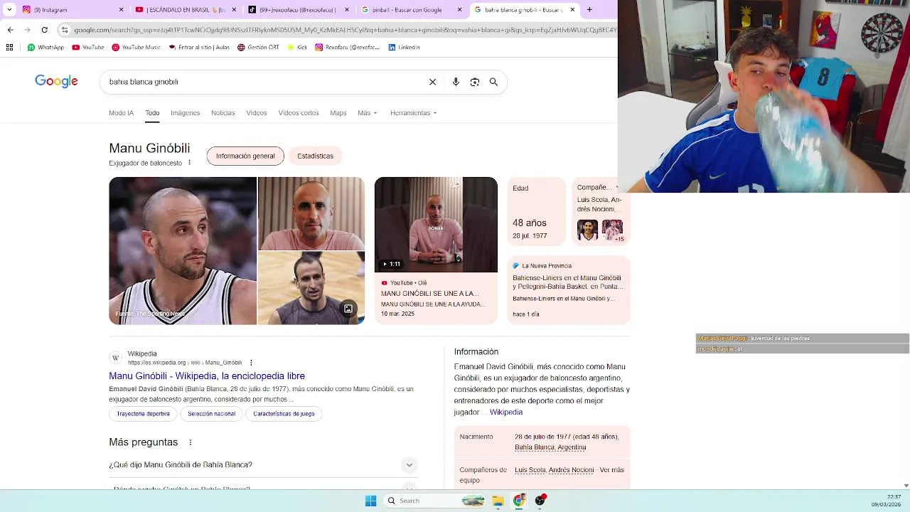Image resolution: width=910 pixels, height=512 pixels.
Task: Click the Andrés Nocioni teammate link
Action: (x=572, y=470)
